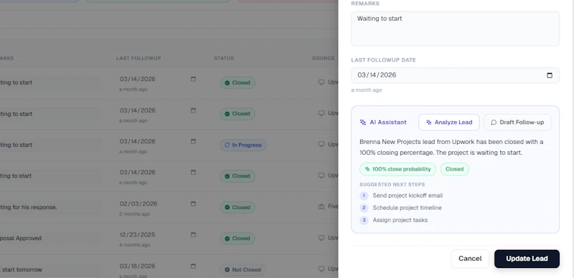
Task: Open calendar picker in Last Followup Date field
Action: pos(549,75)
